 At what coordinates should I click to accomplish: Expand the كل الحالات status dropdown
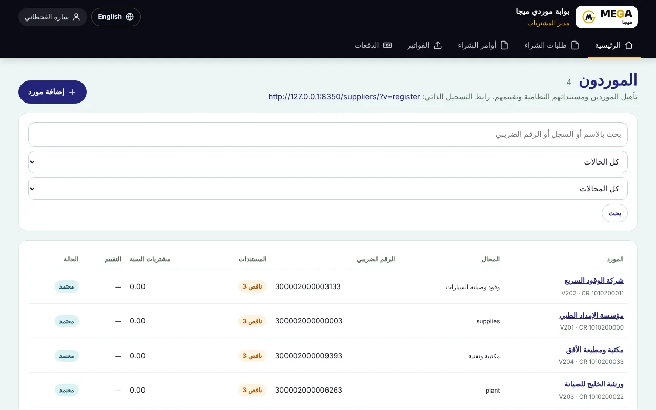(x=328, y=162)
